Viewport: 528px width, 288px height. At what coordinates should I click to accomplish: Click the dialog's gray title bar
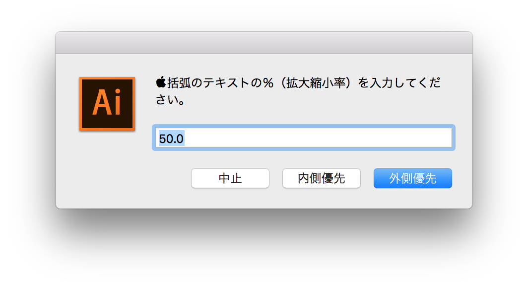coord(264,43)
